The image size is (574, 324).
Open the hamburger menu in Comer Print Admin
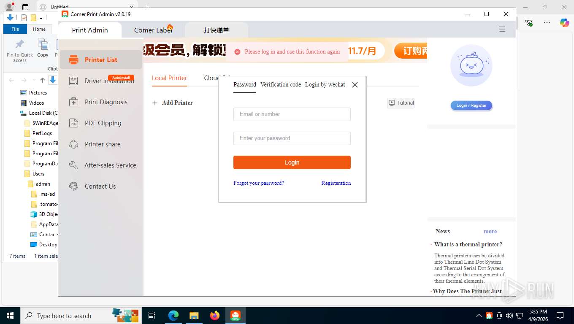[502, 29]
